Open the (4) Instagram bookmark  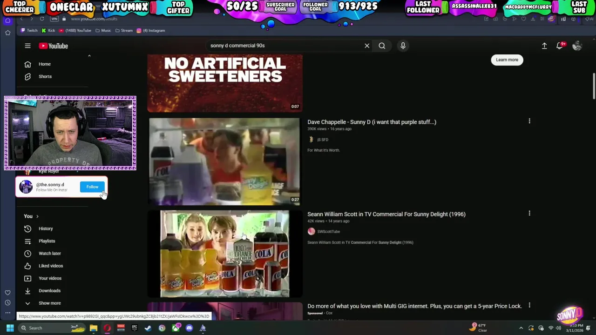150,31
